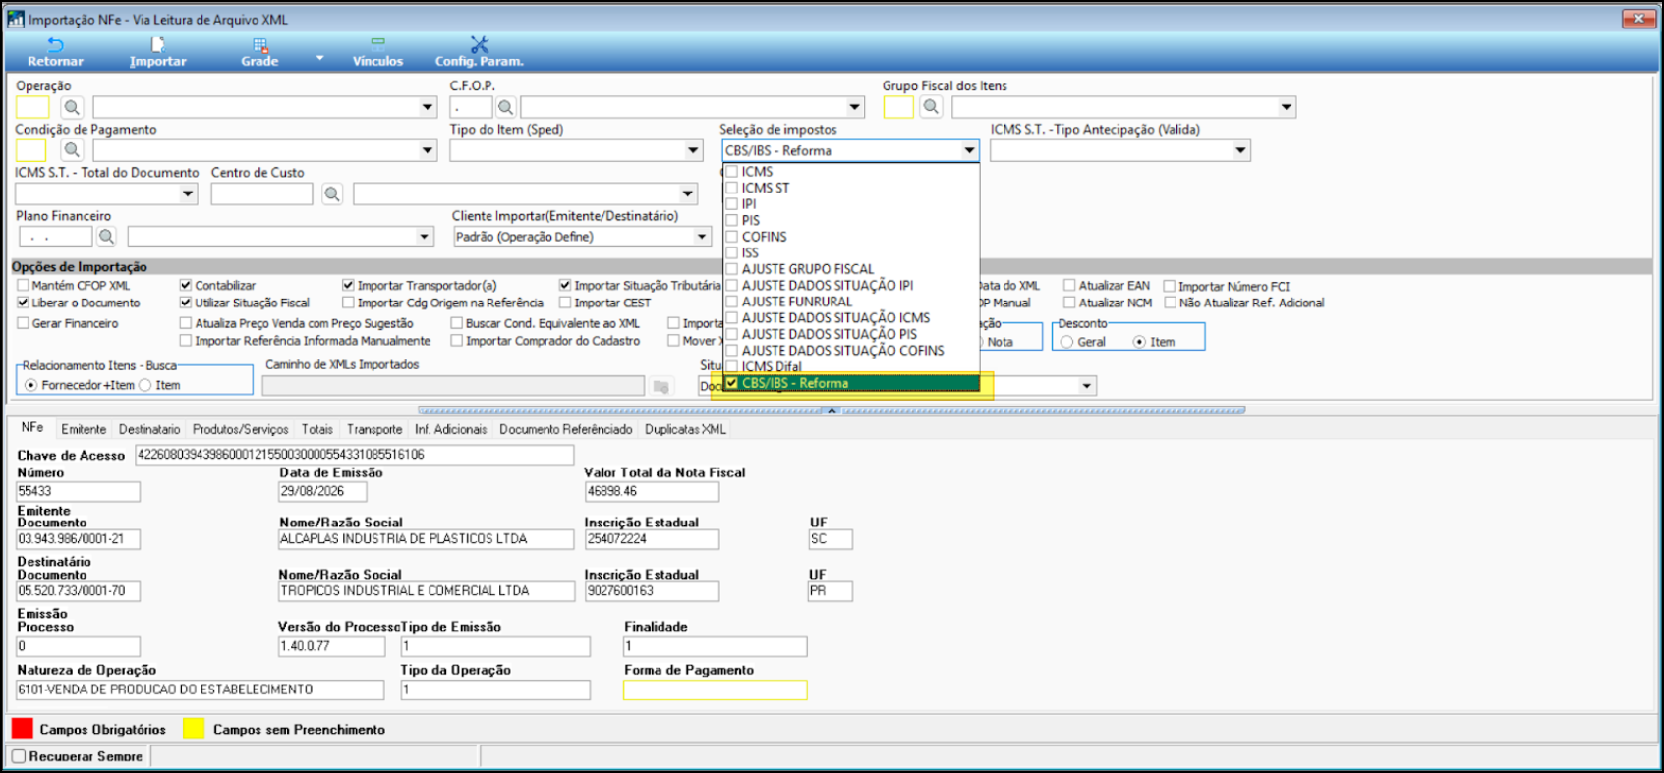
Task: Enable the Mantém CFOP XML checkbox
Action: (23, 286)
